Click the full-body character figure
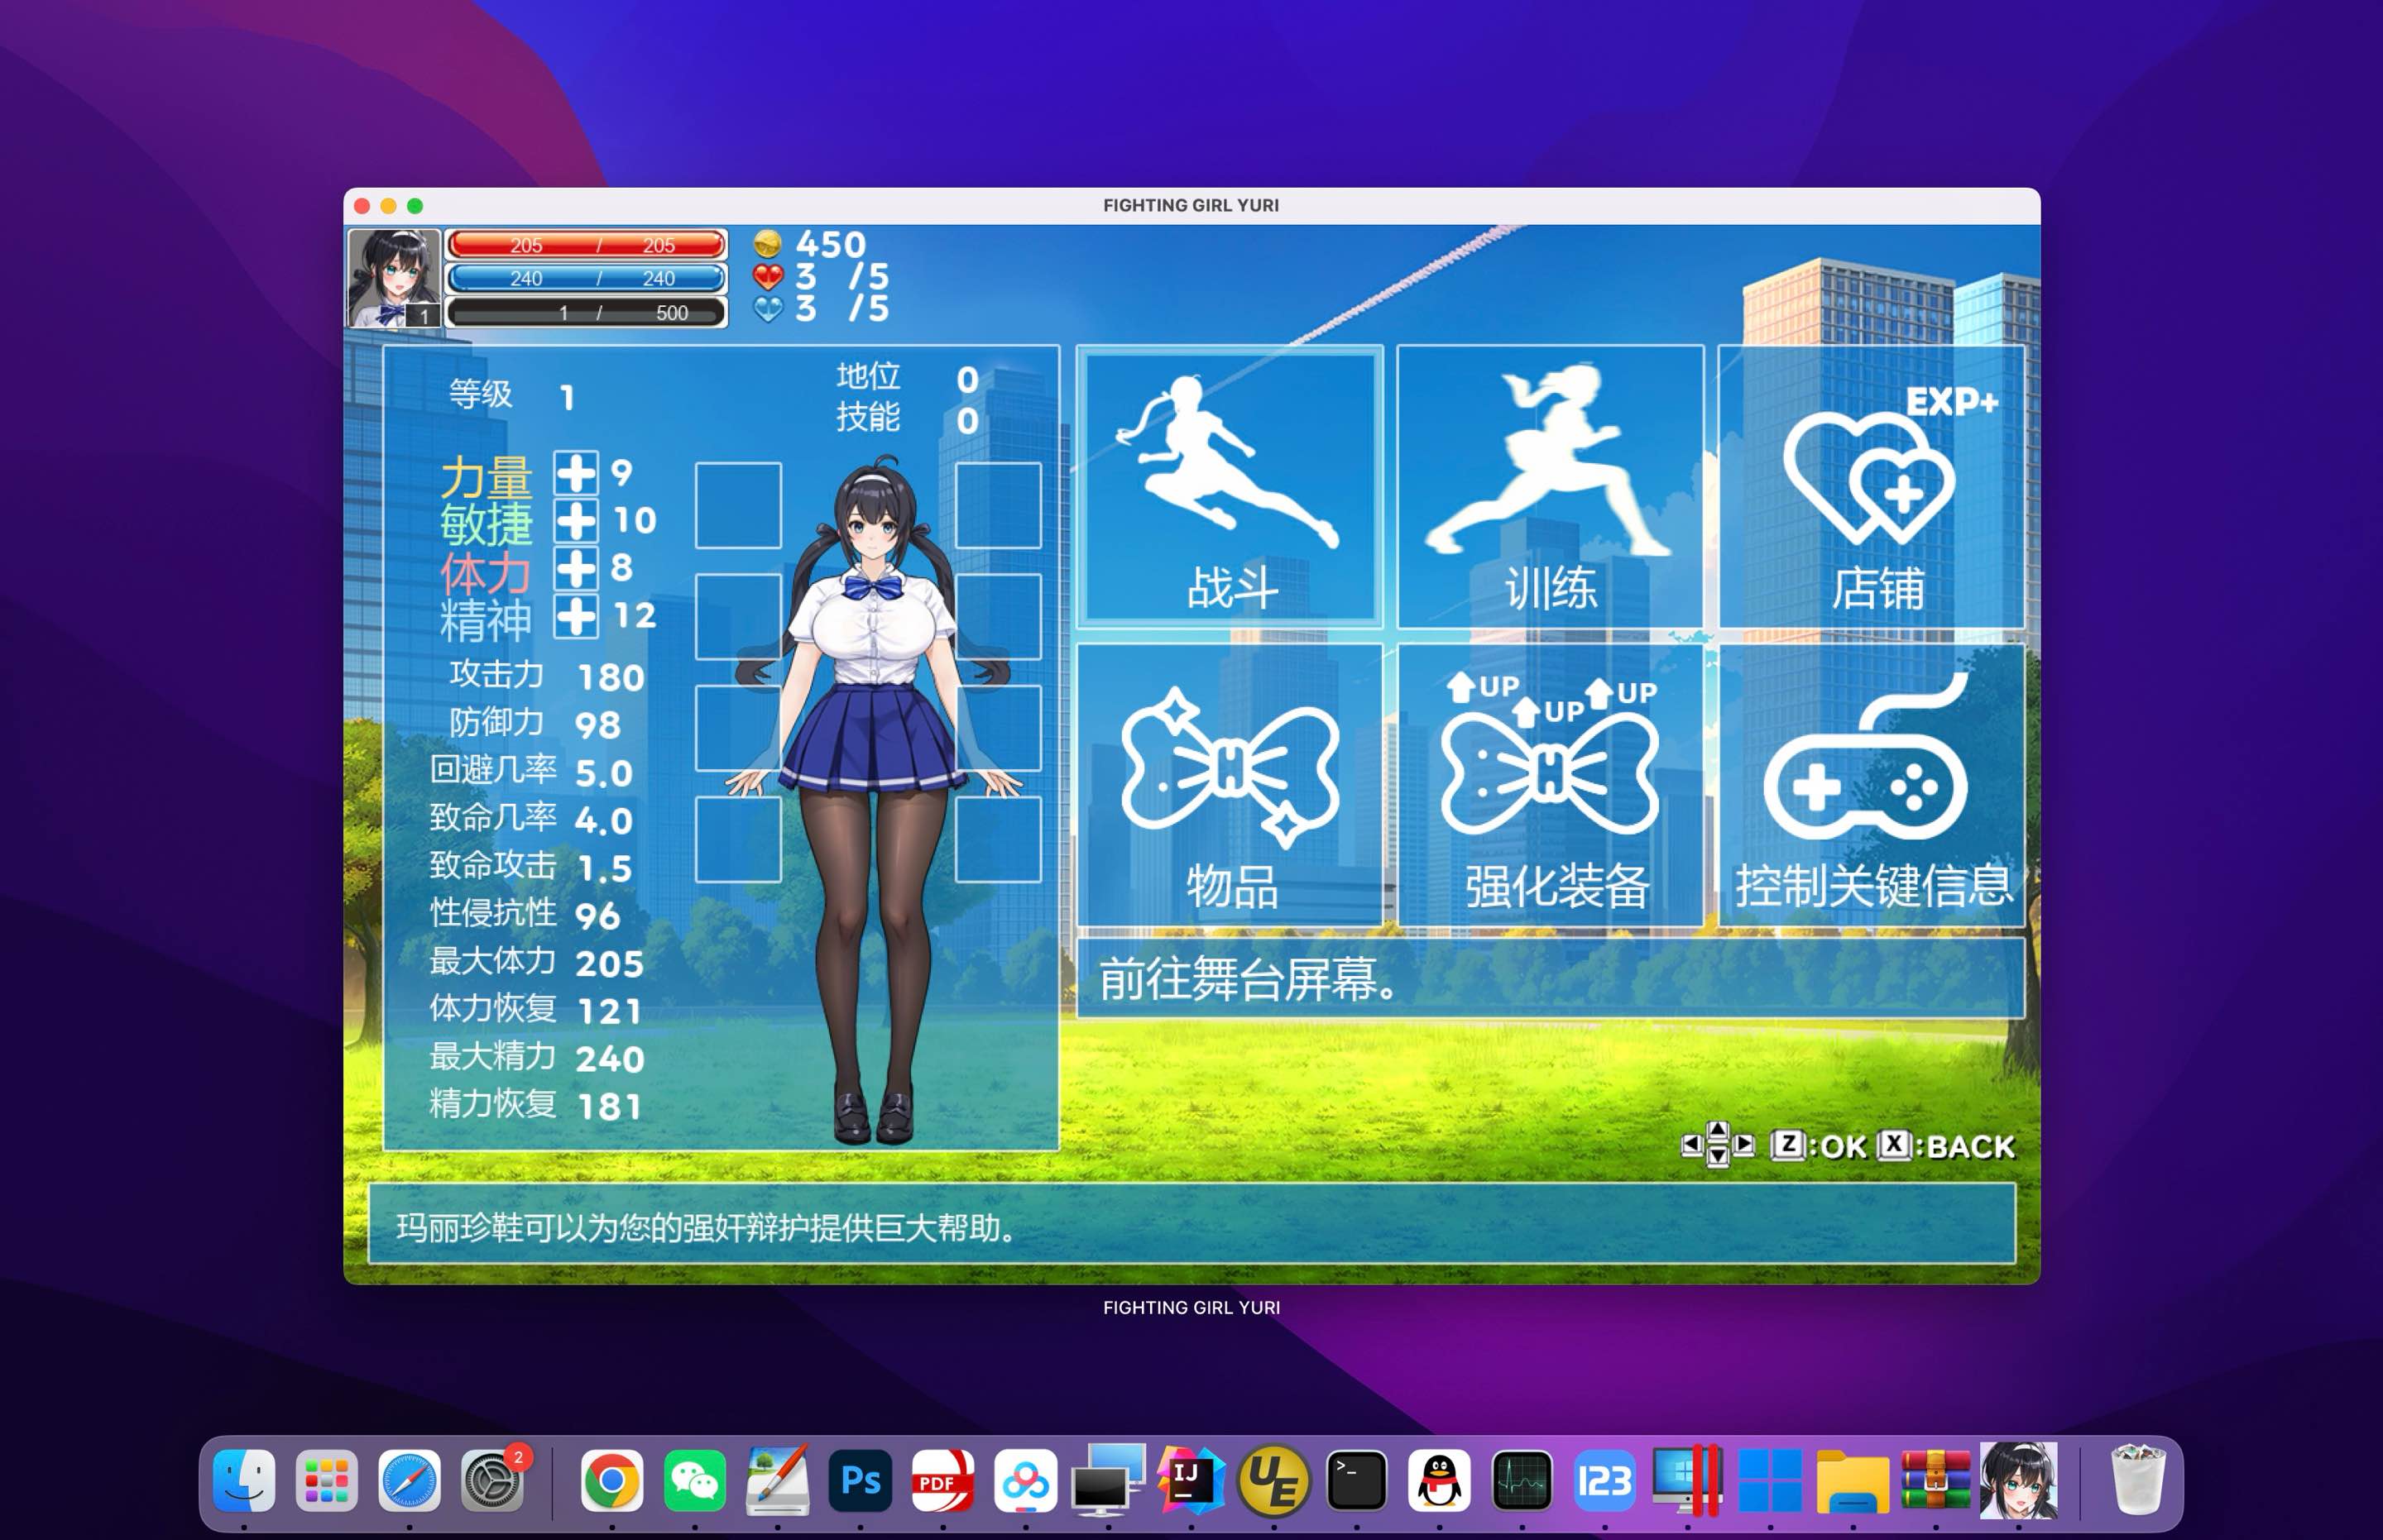The width and height of the screenshot is (2383, 1540). [x=874, y=800]
